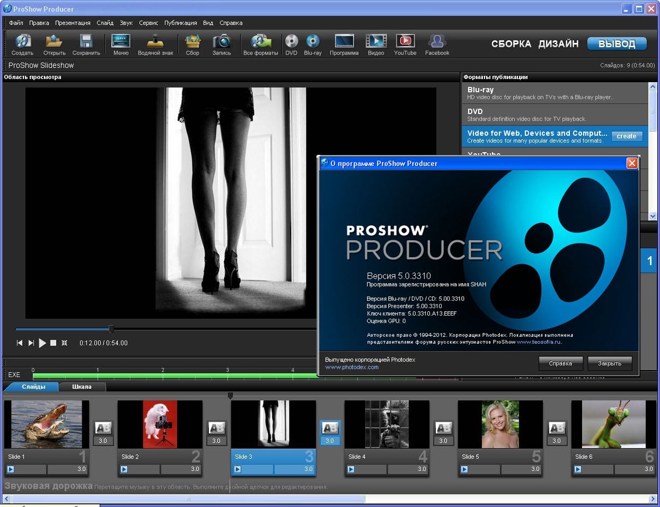Viewport: 660px width, 507px height.
Task: Click Справка button in About dialog
Action: pos(560,363)
